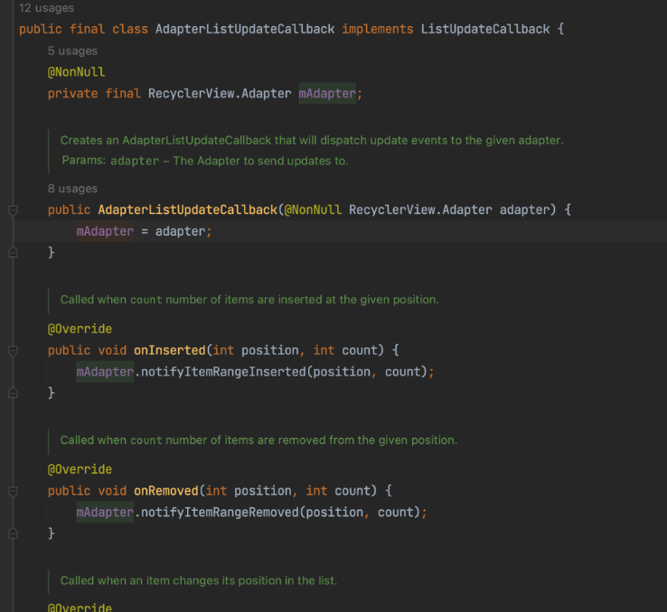Click the AdapterListUpdateCallback constructor name

pyautogui.click(x=188, y=209)
